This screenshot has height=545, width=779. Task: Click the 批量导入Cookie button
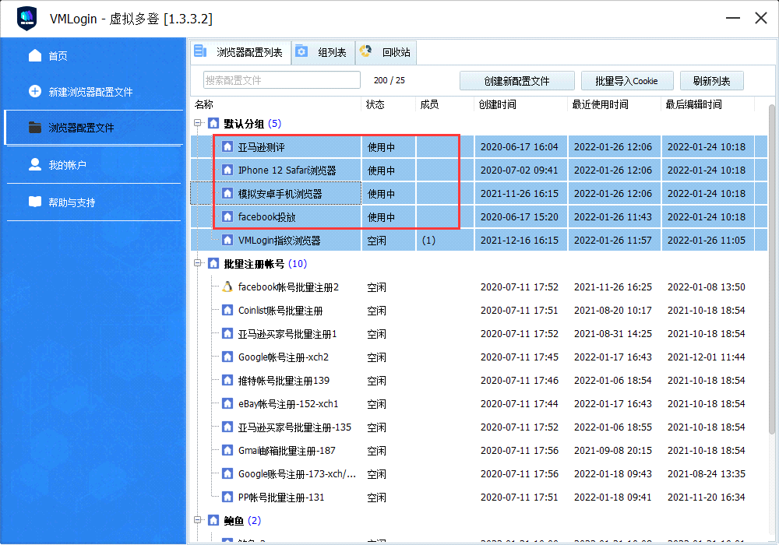[626, 81]
